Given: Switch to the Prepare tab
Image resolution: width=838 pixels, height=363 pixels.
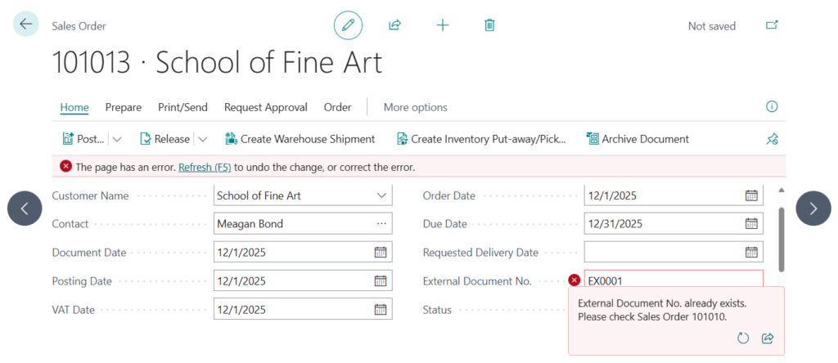Looking at the screenshot, I should [x=123, y=107].
